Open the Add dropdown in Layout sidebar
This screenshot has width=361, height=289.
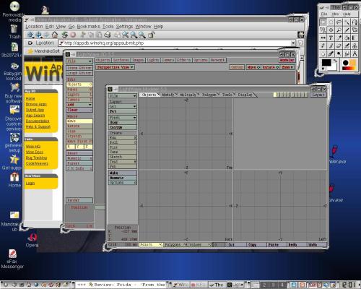coord(79,105)
